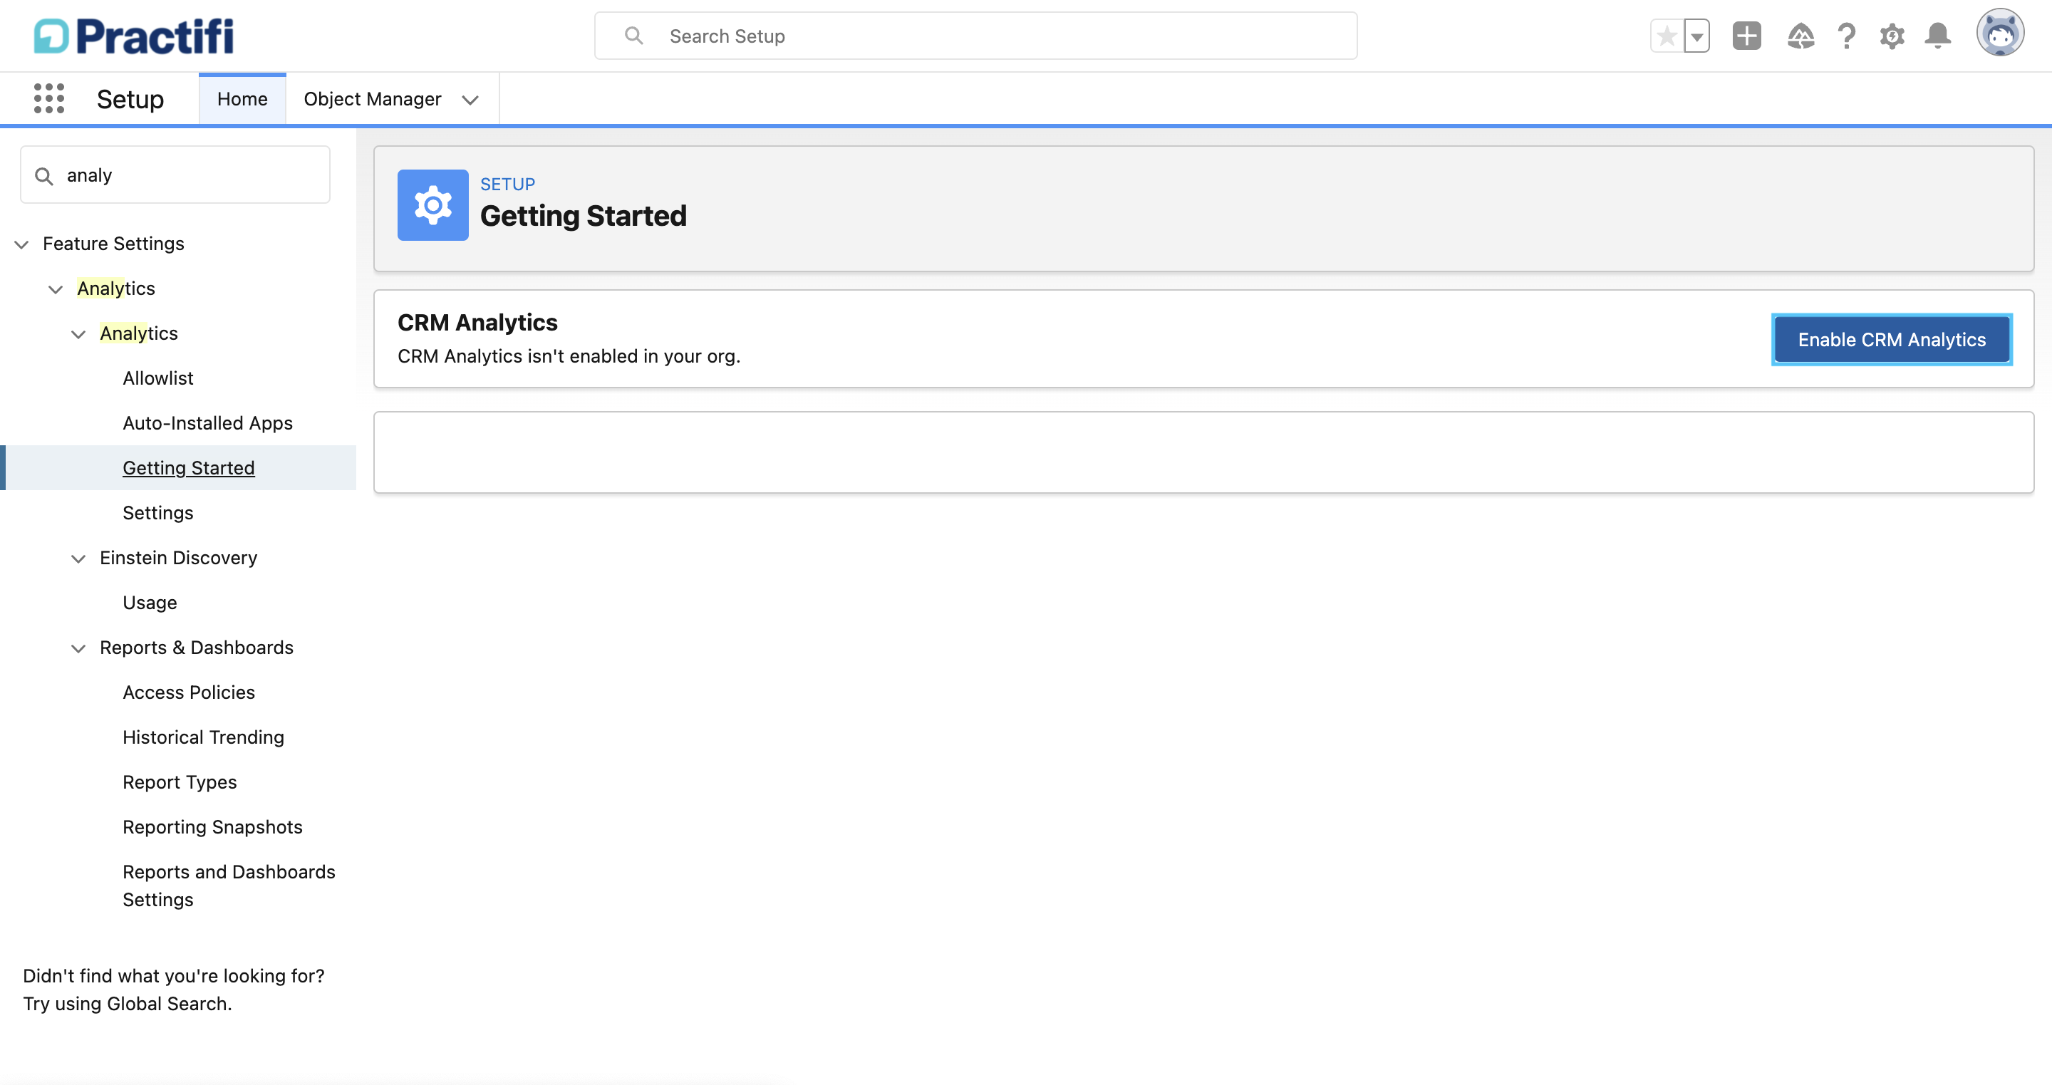2052x1085 pixels.
Task: Click the Enable CRM Analytics button
Action: 1891,340
